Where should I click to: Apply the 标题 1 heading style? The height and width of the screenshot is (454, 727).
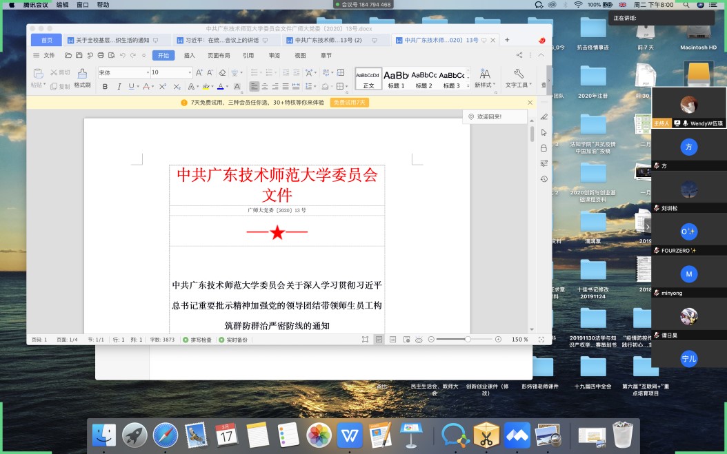pyautogui.click(x=396, y=78)
